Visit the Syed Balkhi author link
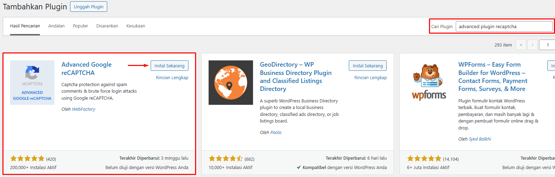The width and height of the screenshot is (555, 177). (x=480, y=139)
